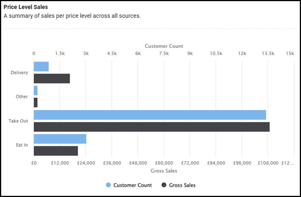Click the £60,000 axis tick
This screenshot has width=301, height=197.
tap(164, 163)
